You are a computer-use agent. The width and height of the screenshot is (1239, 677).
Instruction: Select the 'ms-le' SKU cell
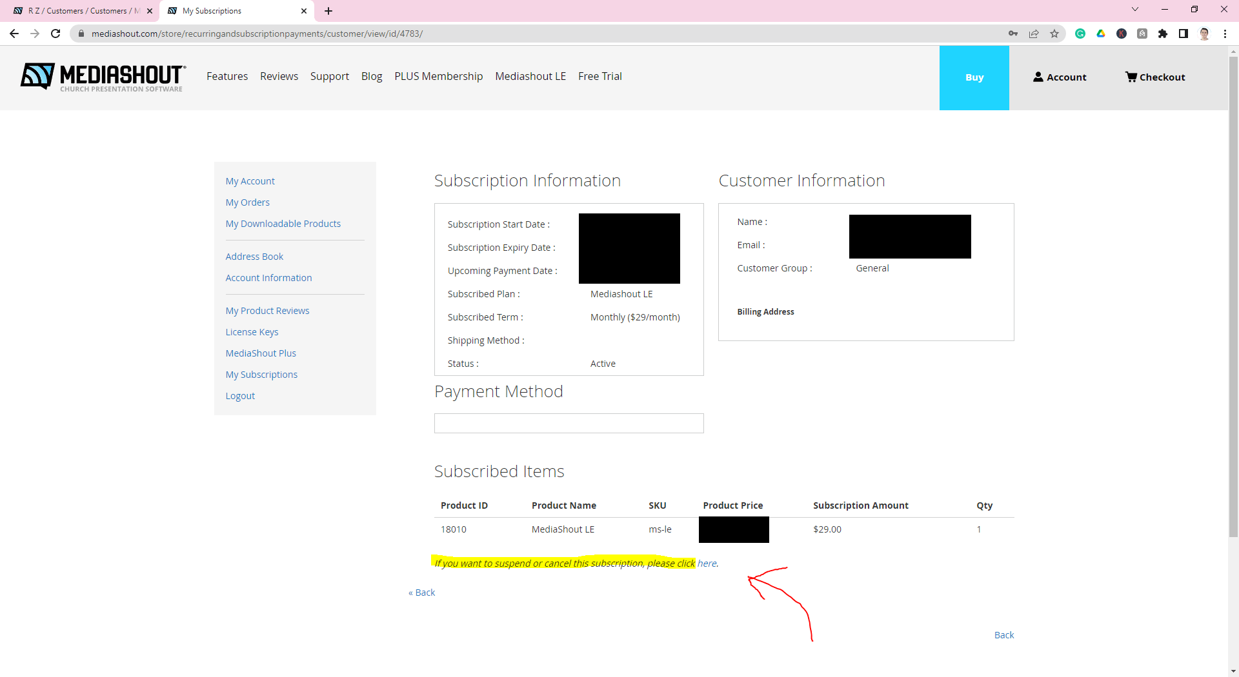(x=660, y=529)
